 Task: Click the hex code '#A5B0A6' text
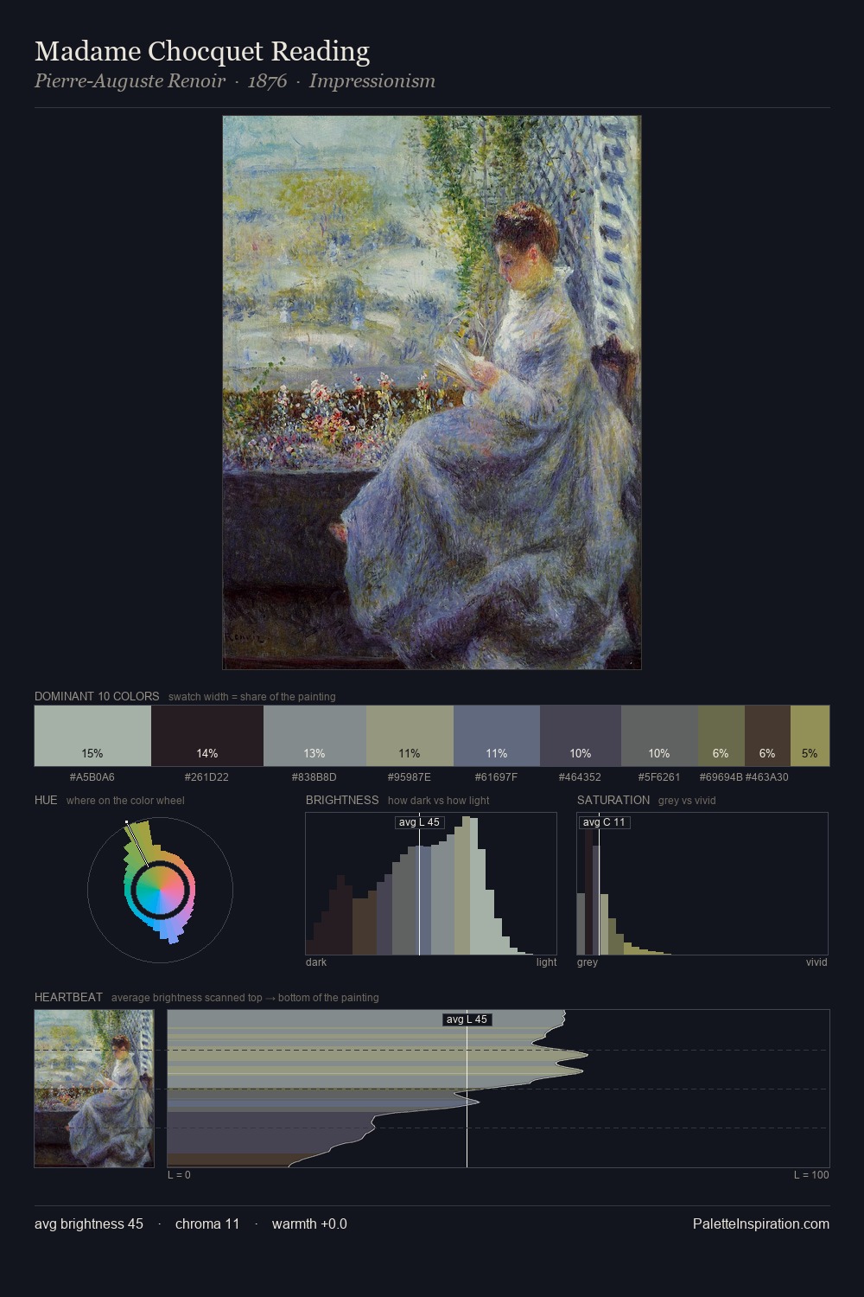pyautogui.click(x=92, y=777)
